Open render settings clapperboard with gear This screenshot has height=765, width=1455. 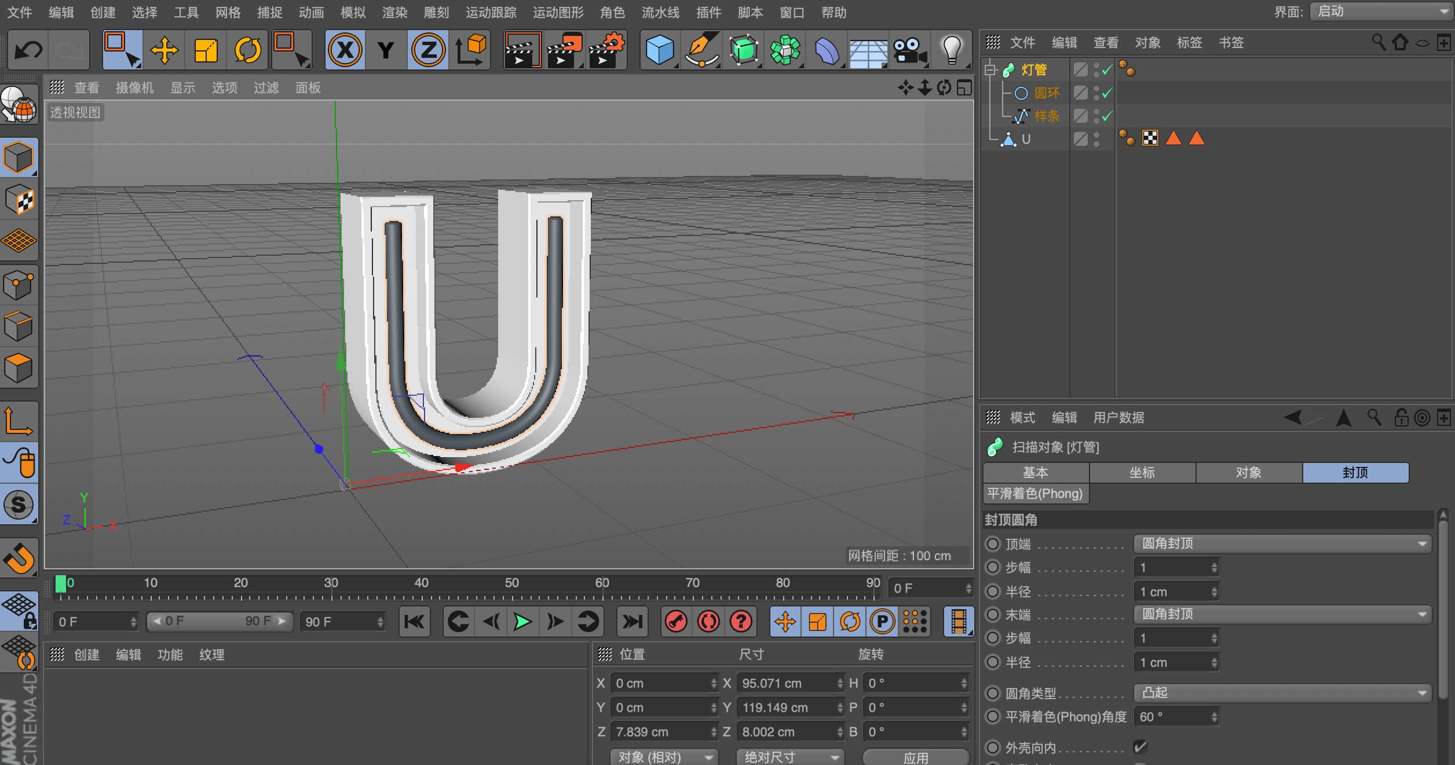point(606,50)
